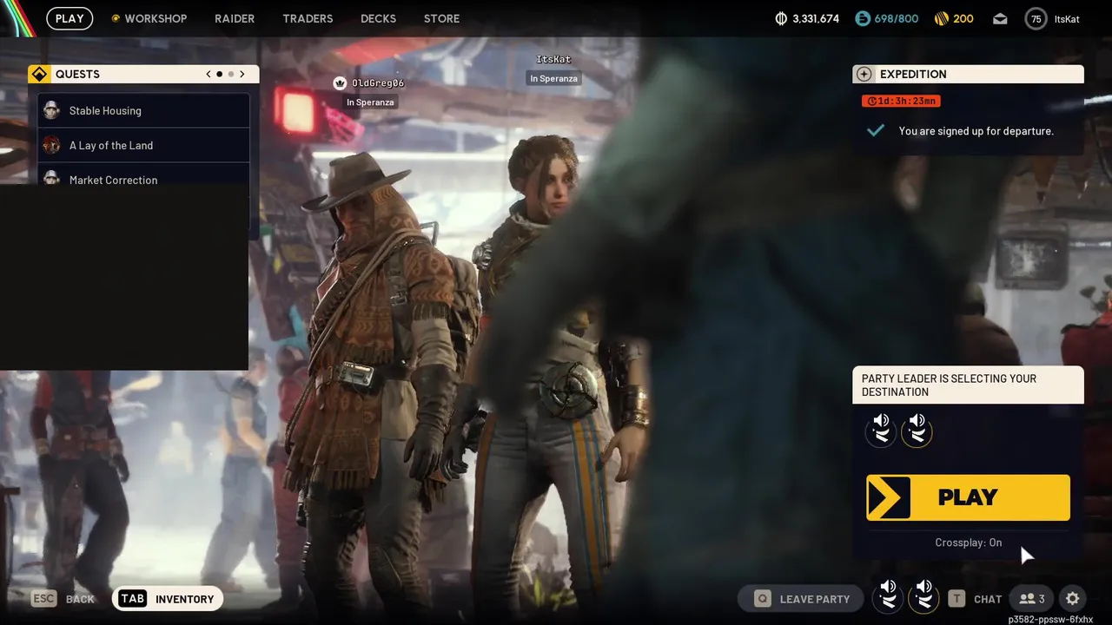
Task: Select the ItsKat player name tag
Action: coord(553,59)
